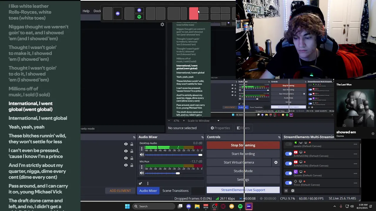Click microphone icon in system tray
376x211 pixels.
click(341, 206)
